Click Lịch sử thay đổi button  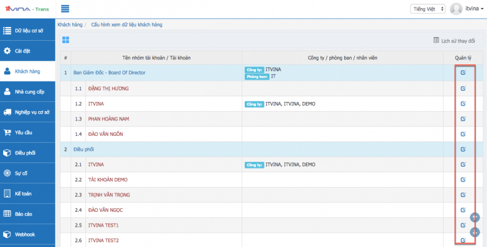pos(454,41)
